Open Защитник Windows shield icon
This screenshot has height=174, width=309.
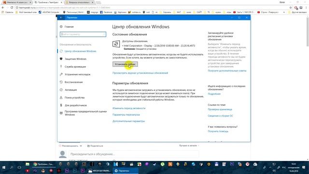click(61, 59)
